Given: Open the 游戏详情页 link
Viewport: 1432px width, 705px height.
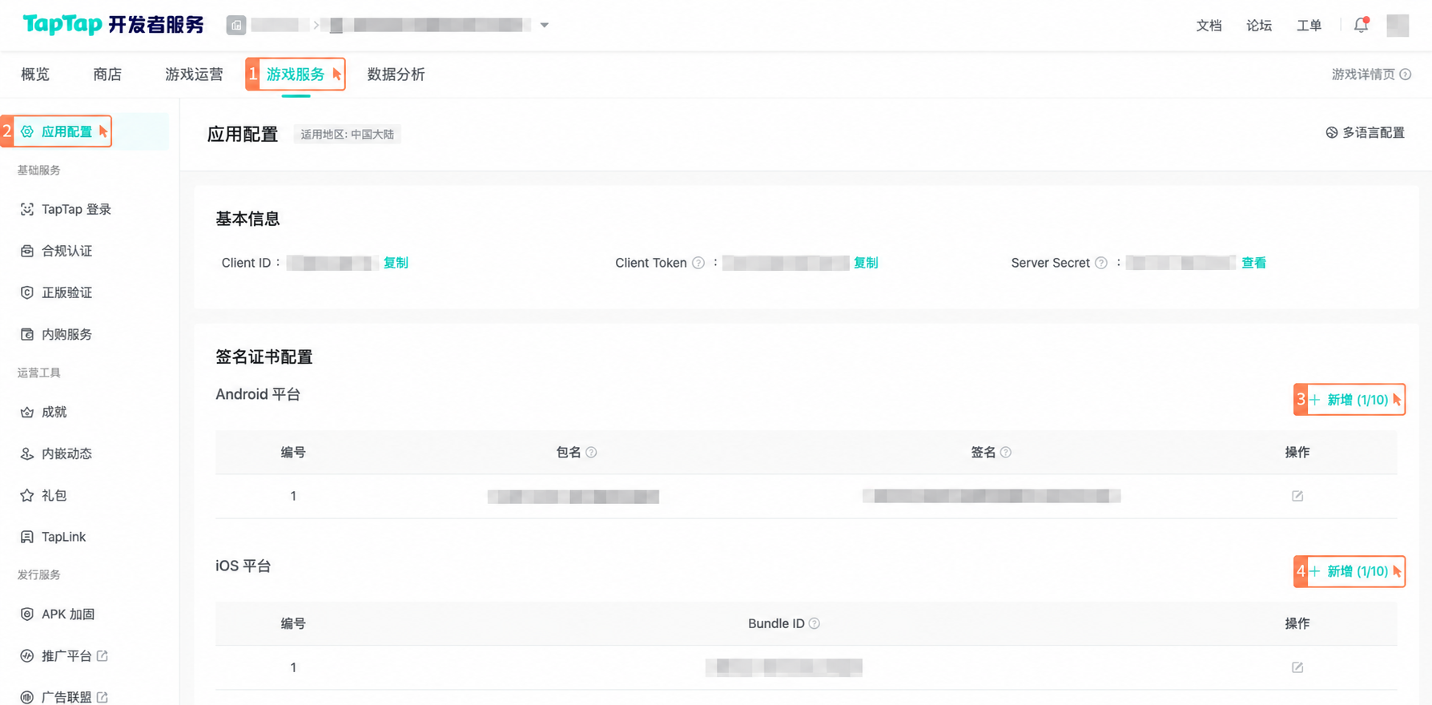Looking at the screenshot, I should [x=1363, y=75].
